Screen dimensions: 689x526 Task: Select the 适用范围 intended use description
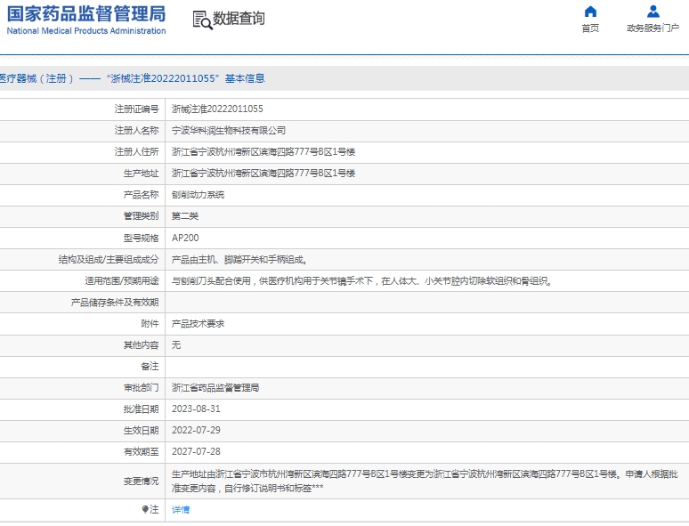[361, 280]
